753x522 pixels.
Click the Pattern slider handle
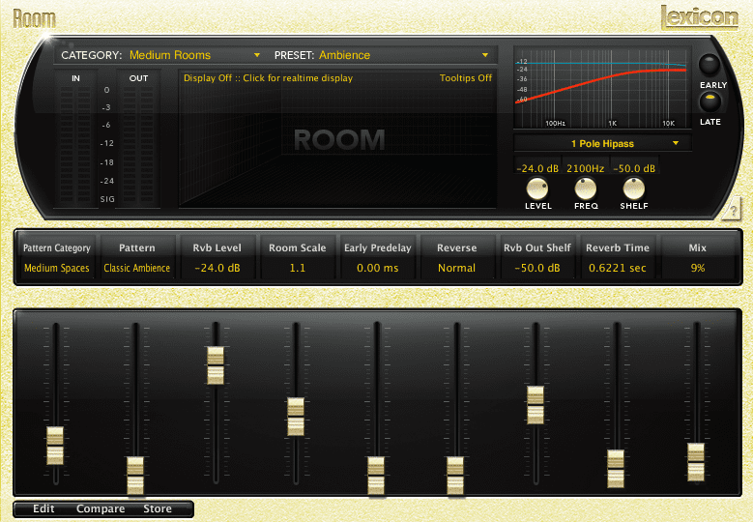[x=135, y=476]
